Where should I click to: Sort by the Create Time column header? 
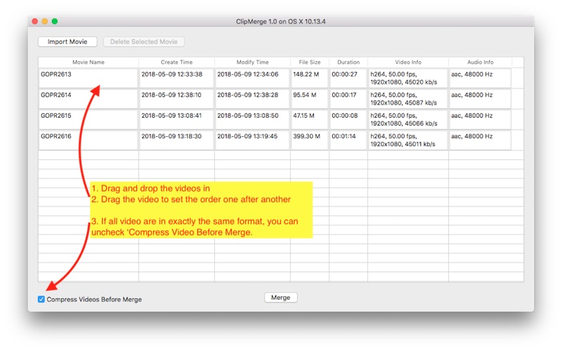point(177,62)
